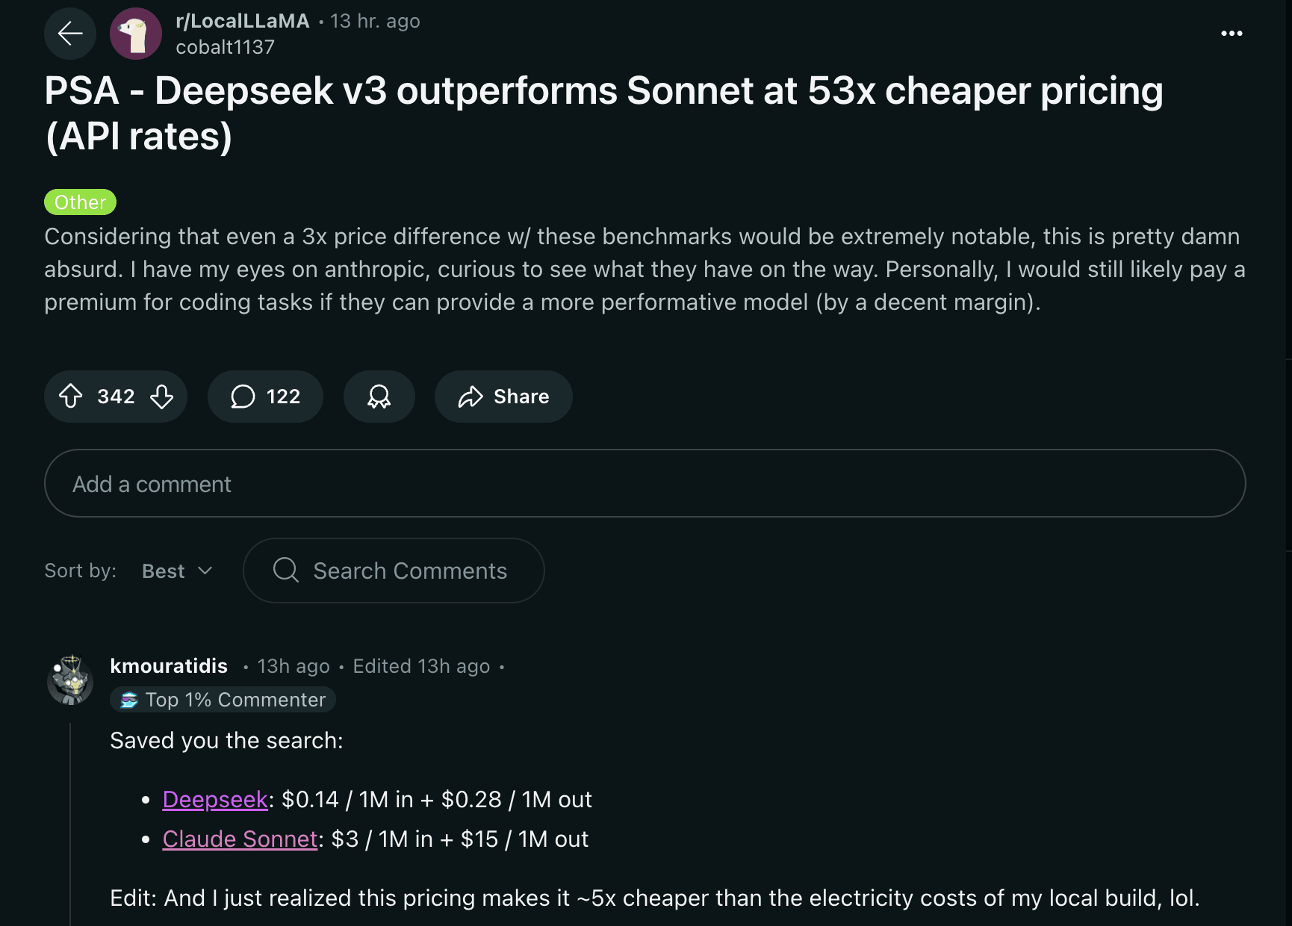Click into the Add a comment field

tap(645, 484)
